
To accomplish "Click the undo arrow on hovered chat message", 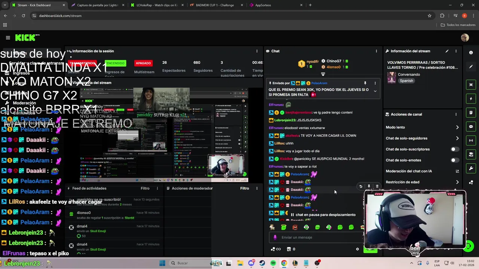I will (361, 186).
